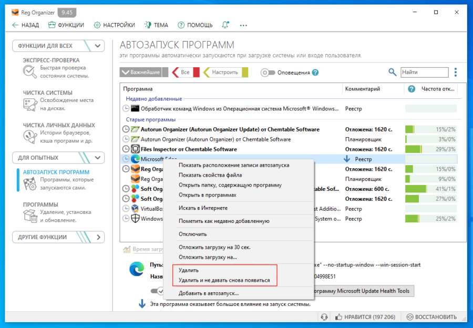Click the 29%/3% frequency bar for Files Inspector
The width and height of the screenshot is (473, 328).
[x=431, y=149]
